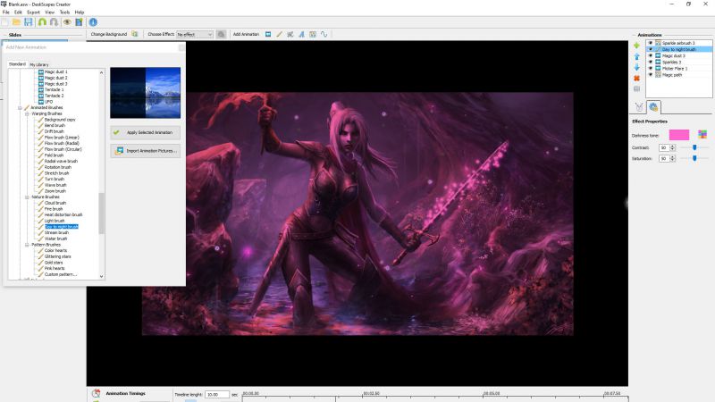715x402 pixels.
Task: Click Import Animation Pictures button
Action: pyautogui.click(x=145, y=151)
